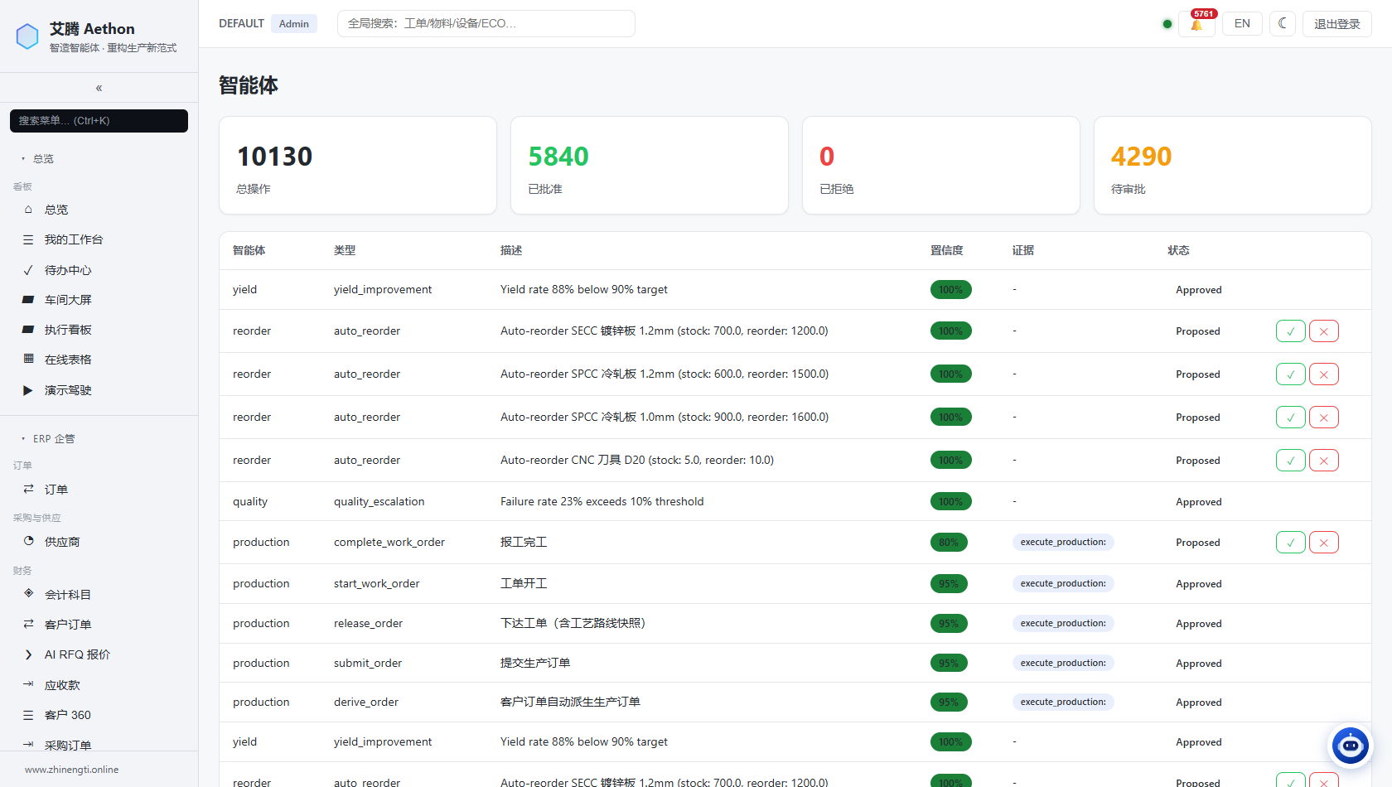Viewport: 1392px width, 787px height.
Task: Click the 退出登录 button
Action: (x=1337, y=24)
